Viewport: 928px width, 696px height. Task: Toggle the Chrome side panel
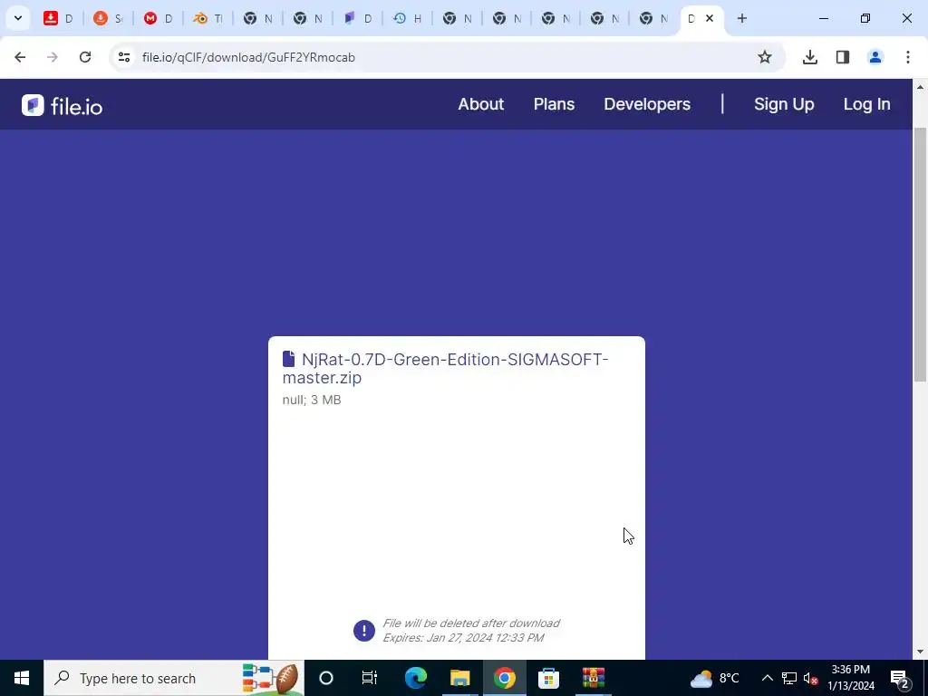click(x=843, y=57)
